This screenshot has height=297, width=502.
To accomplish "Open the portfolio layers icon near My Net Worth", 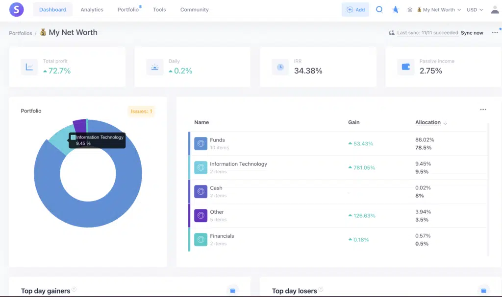I will (410, 9).
